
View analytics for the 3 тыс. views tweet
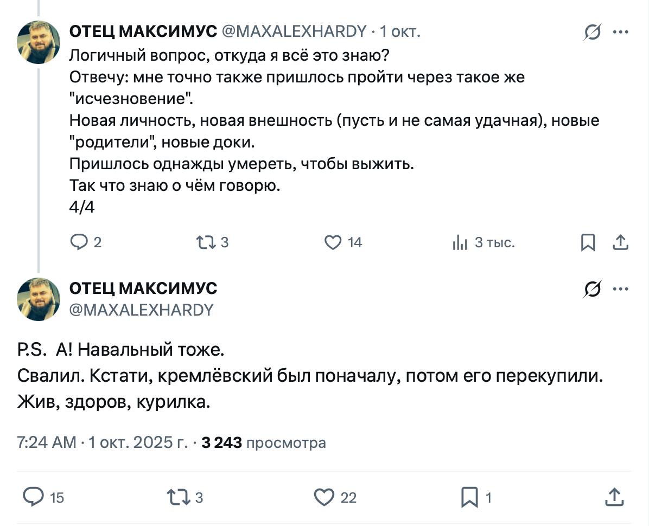[460, 243]
